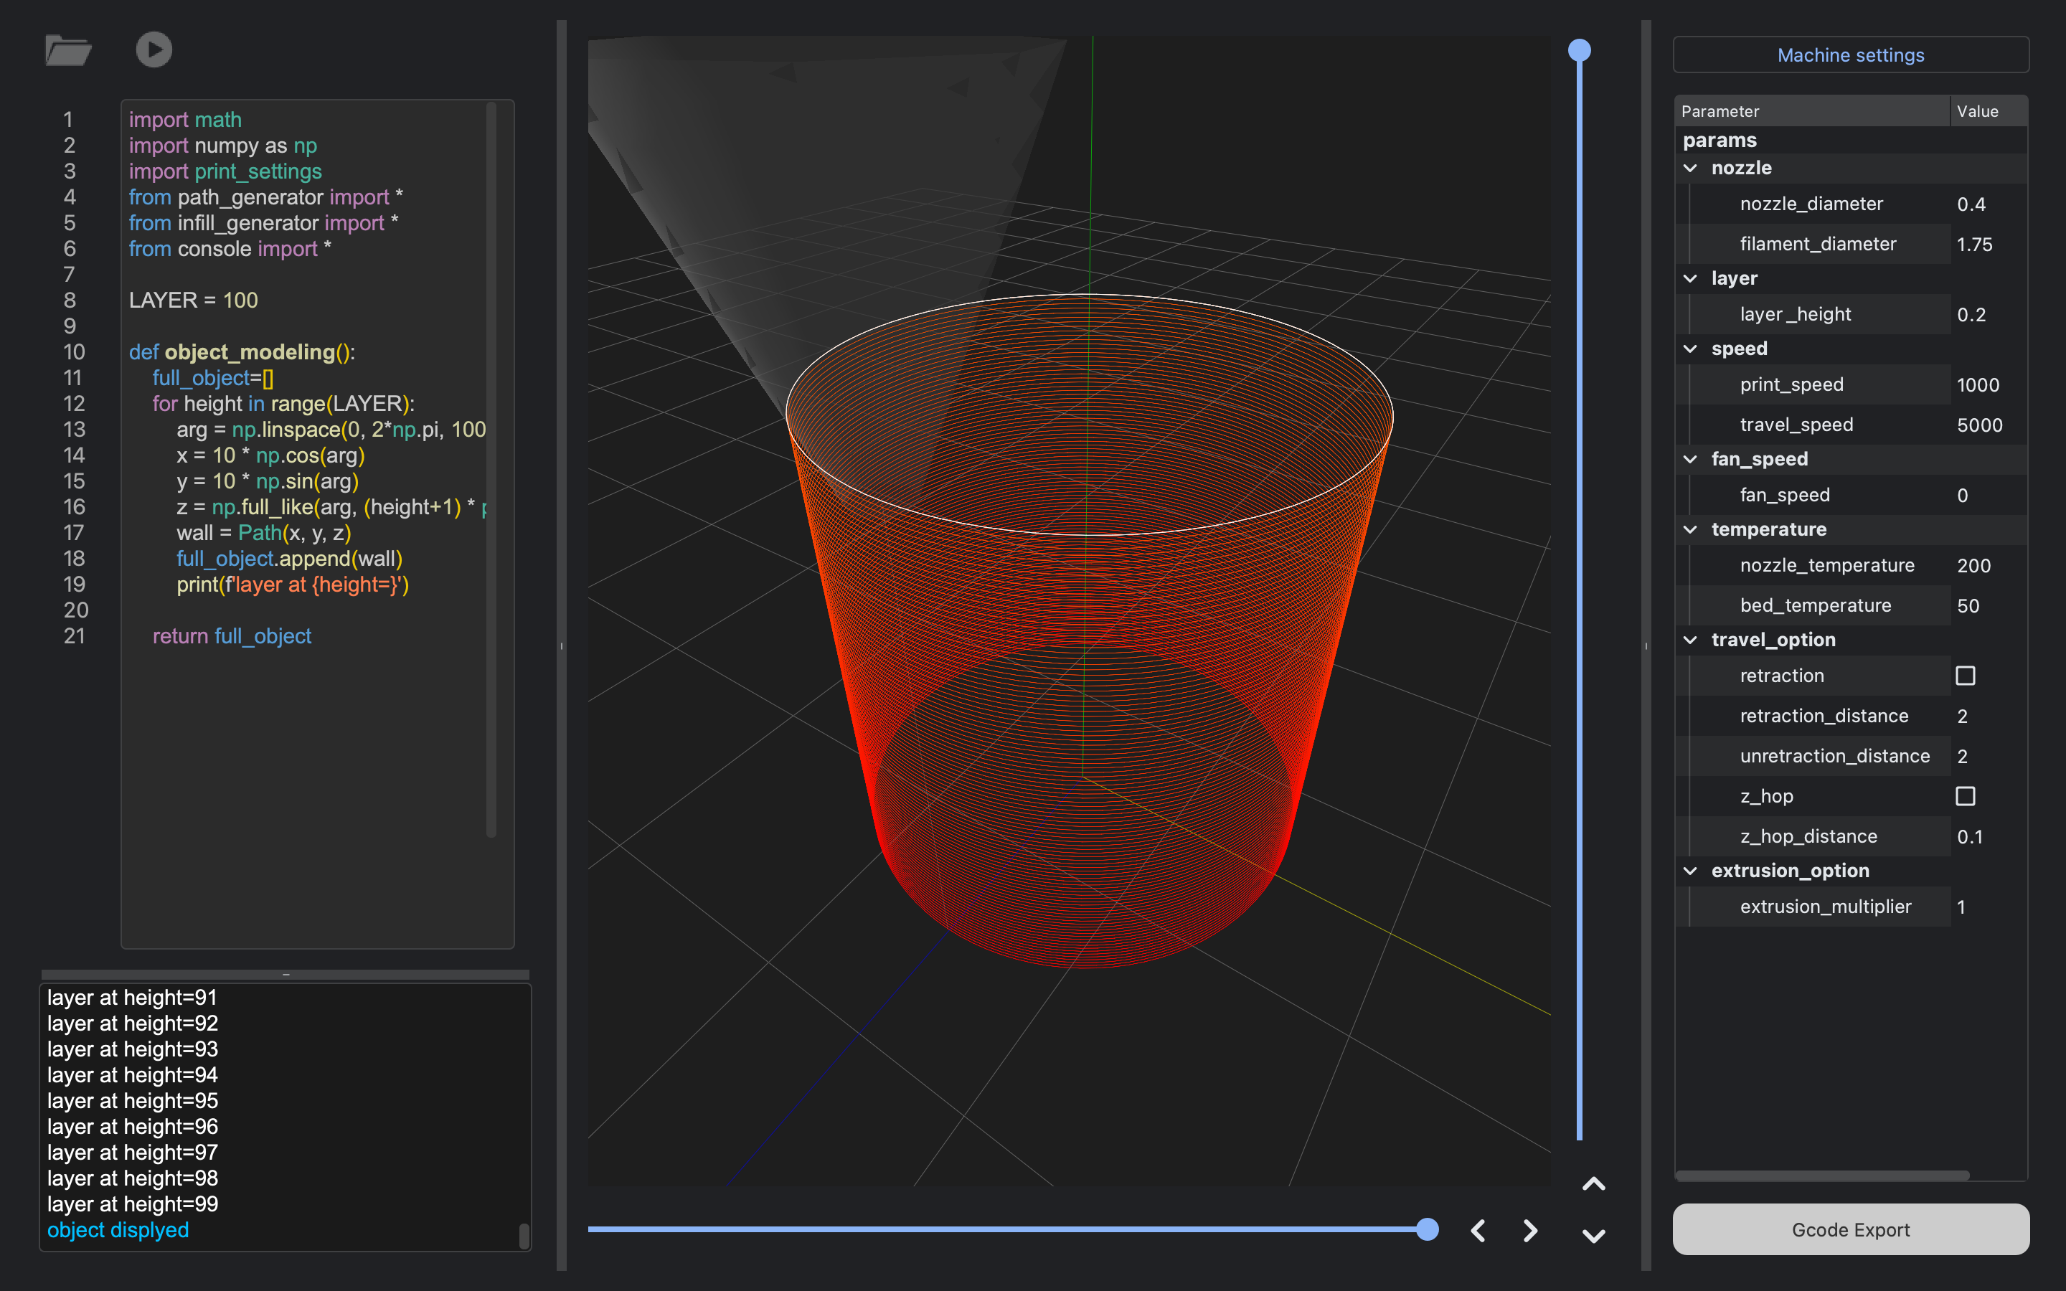The width and height of the screenshot is (2066, 1291).
Task: Collapse the temperature parameter group
Action: [x=1690, y=529]
